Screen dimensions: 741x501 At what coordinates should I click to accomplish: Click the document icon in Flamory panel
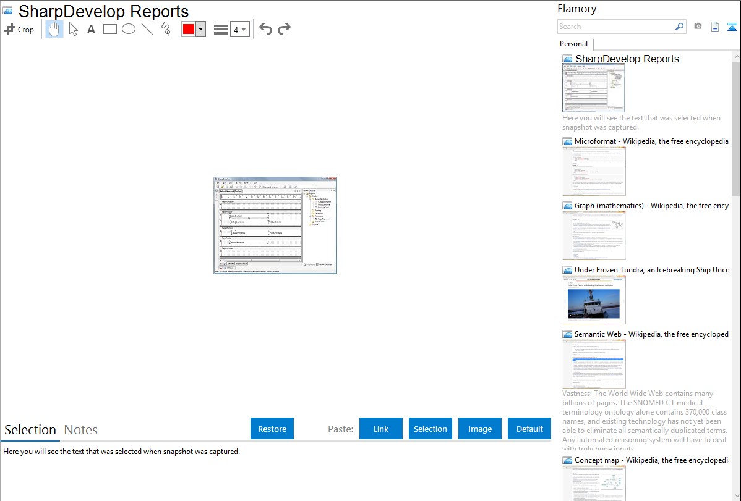click(715, 27)
